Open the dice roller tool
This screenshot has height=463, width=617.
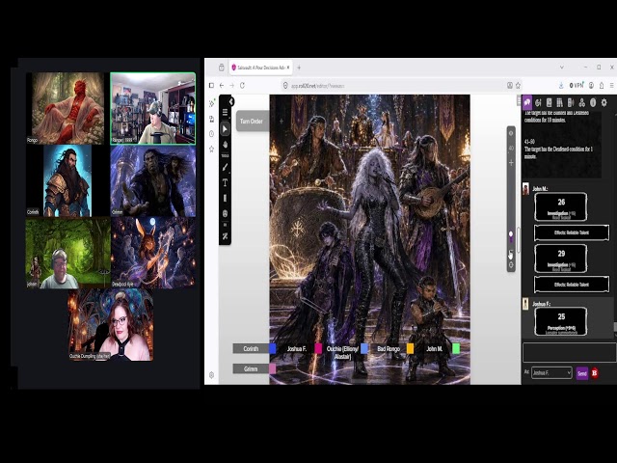(225, 213)
